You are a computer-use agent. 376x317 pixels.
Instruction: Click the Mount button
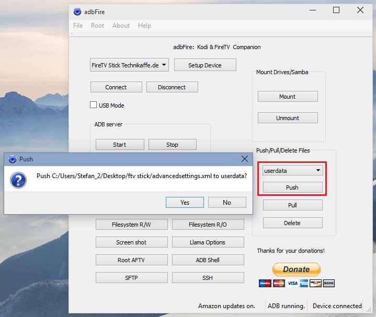coord(288,97)
